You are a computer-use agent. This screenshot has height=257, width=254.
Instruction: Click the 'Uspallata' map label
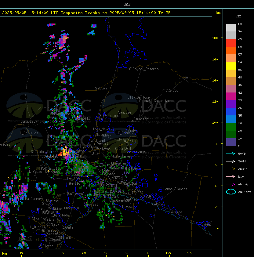[x=29, y=121]
